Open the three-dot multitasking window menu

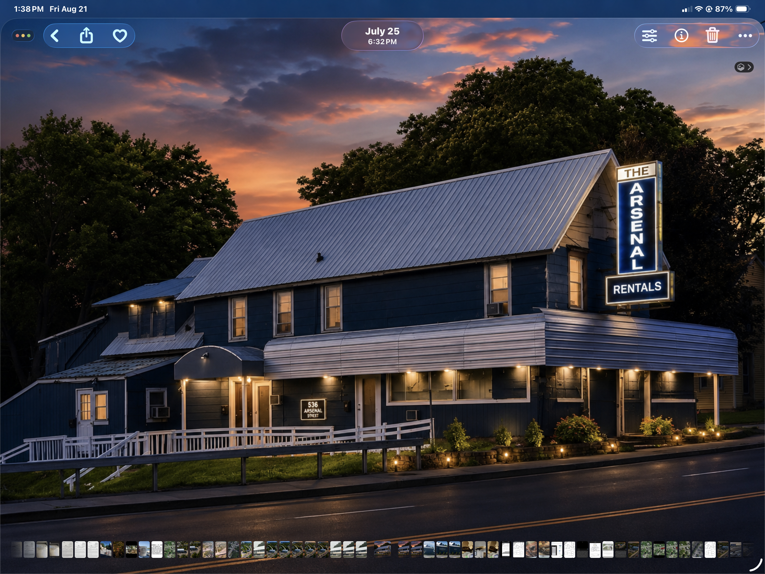click(23, 36)
